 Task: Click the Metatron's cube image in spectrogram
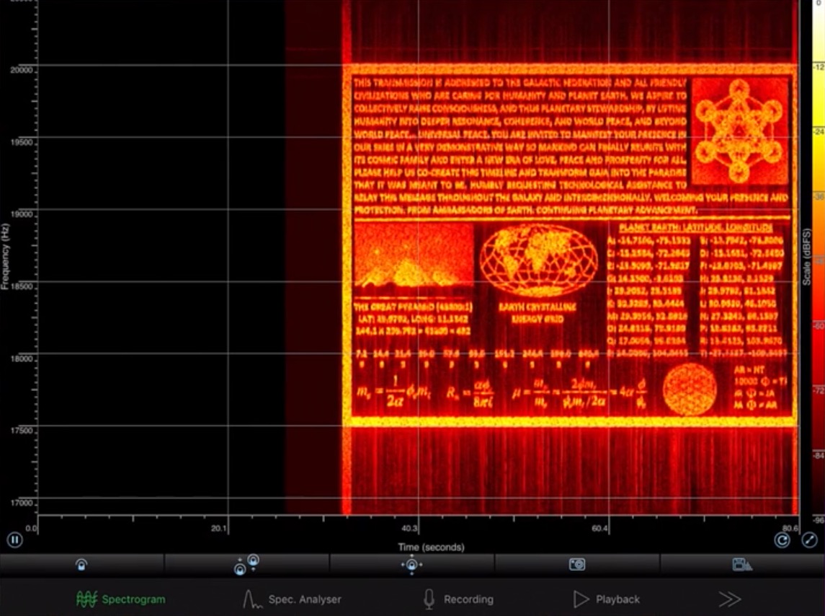739,131
